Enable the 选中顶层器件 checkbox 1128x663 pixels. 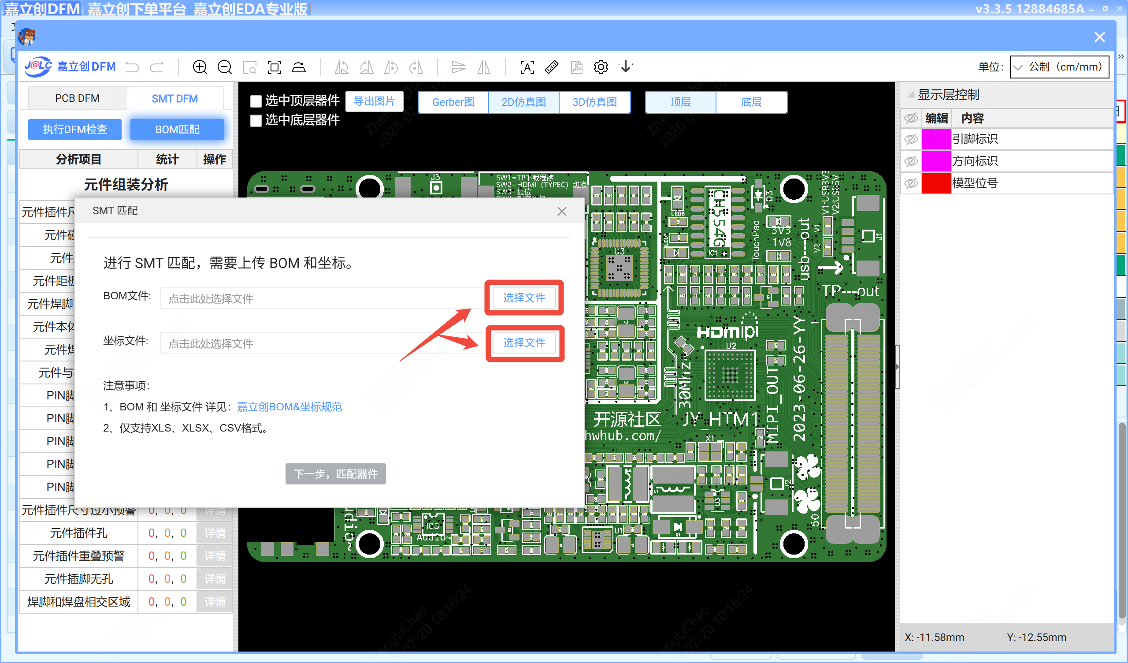[256, 101]
